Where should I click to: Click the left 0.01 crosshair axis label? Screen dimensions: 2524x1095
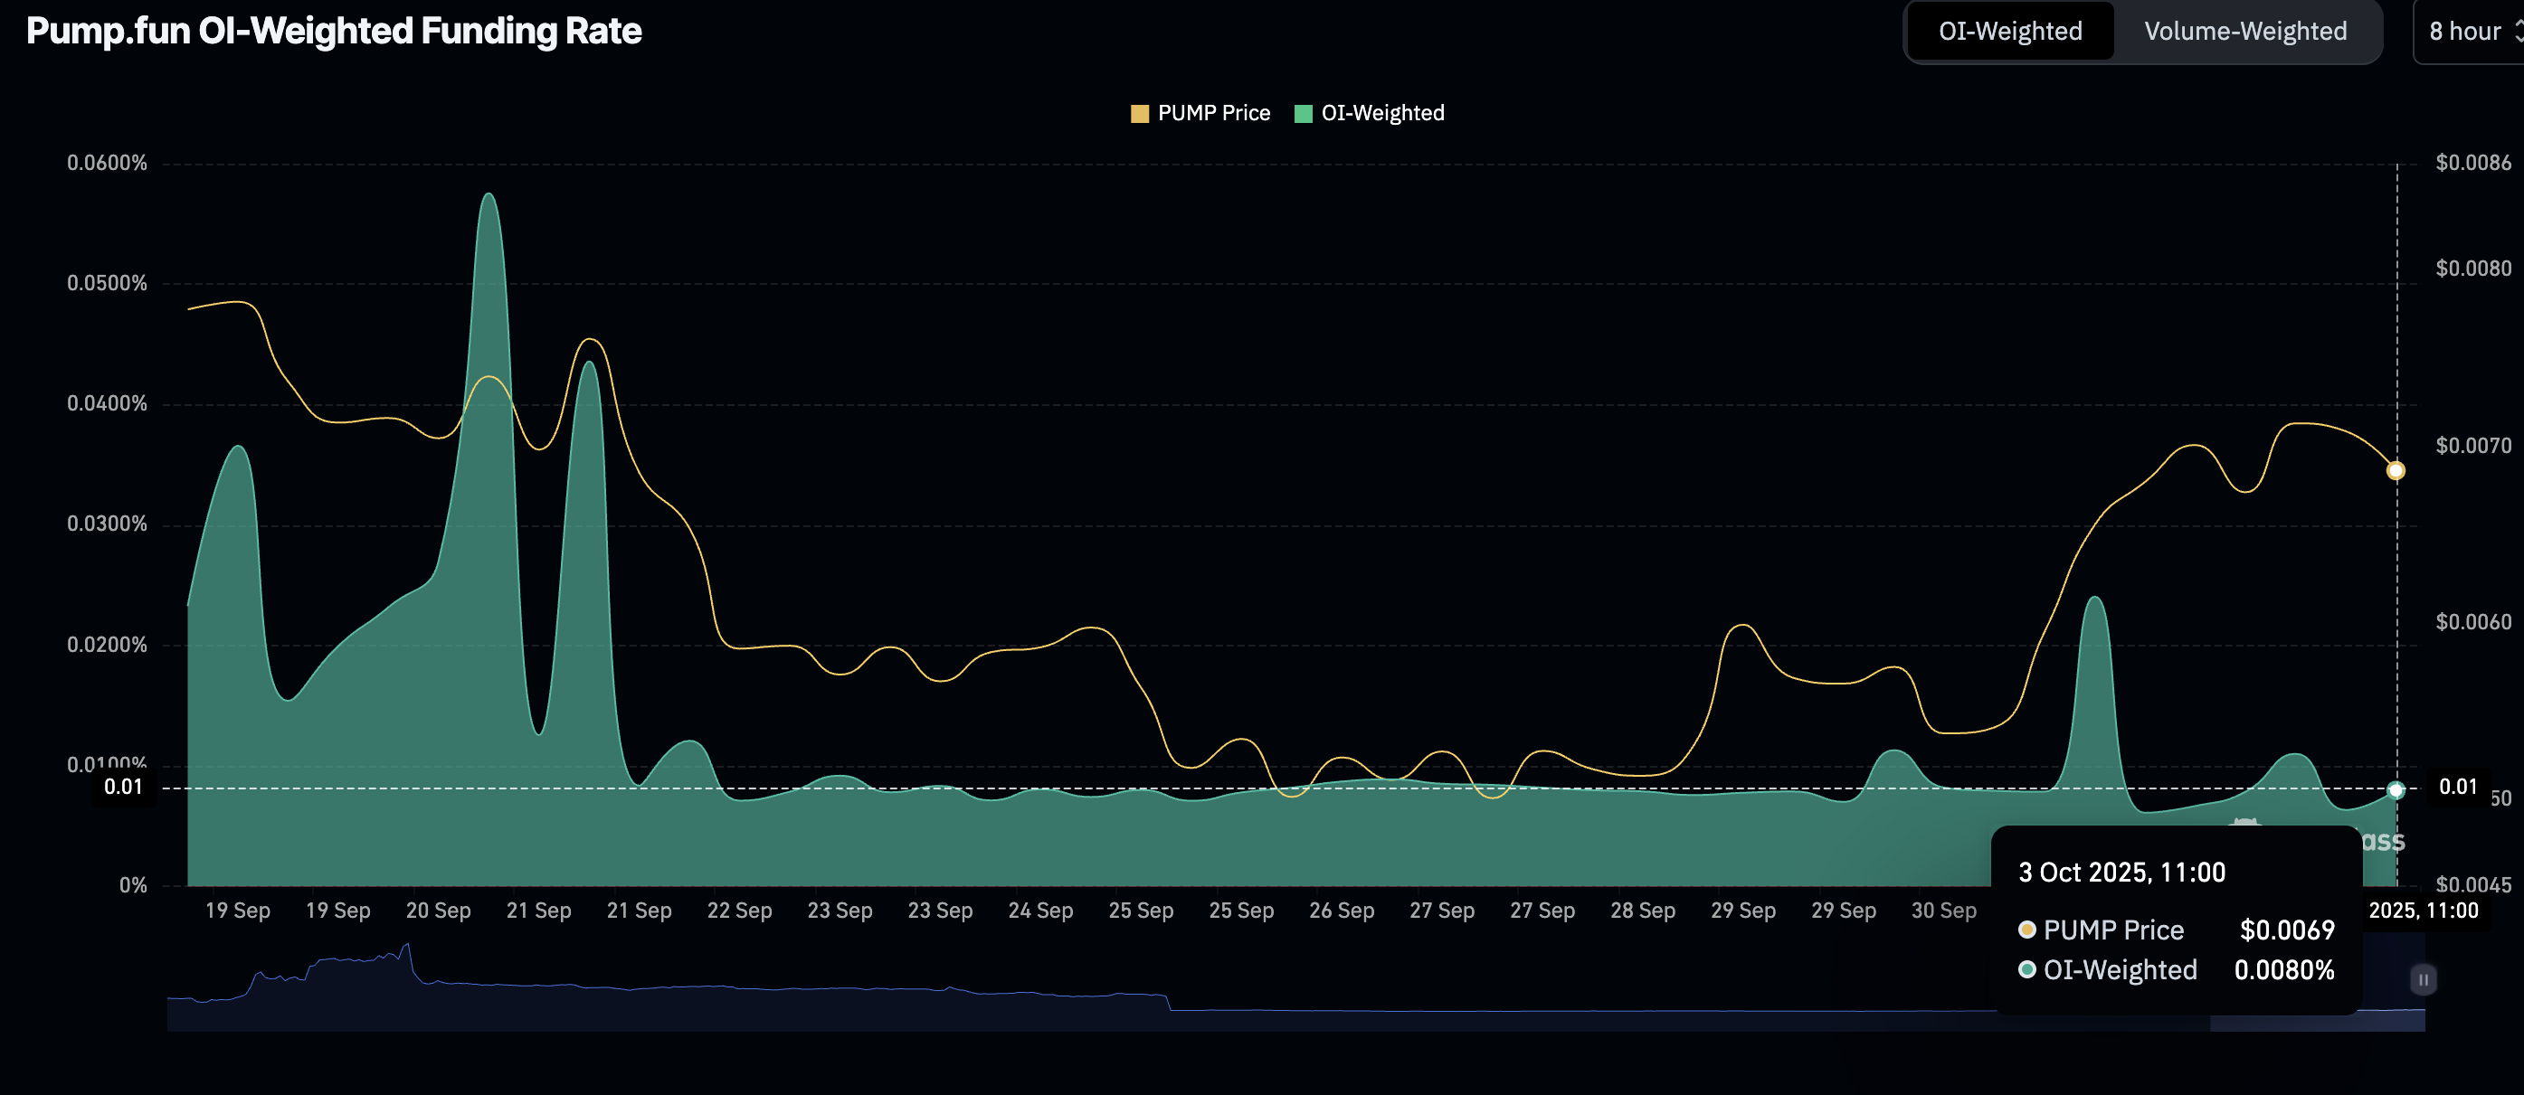tap(123, 787)
